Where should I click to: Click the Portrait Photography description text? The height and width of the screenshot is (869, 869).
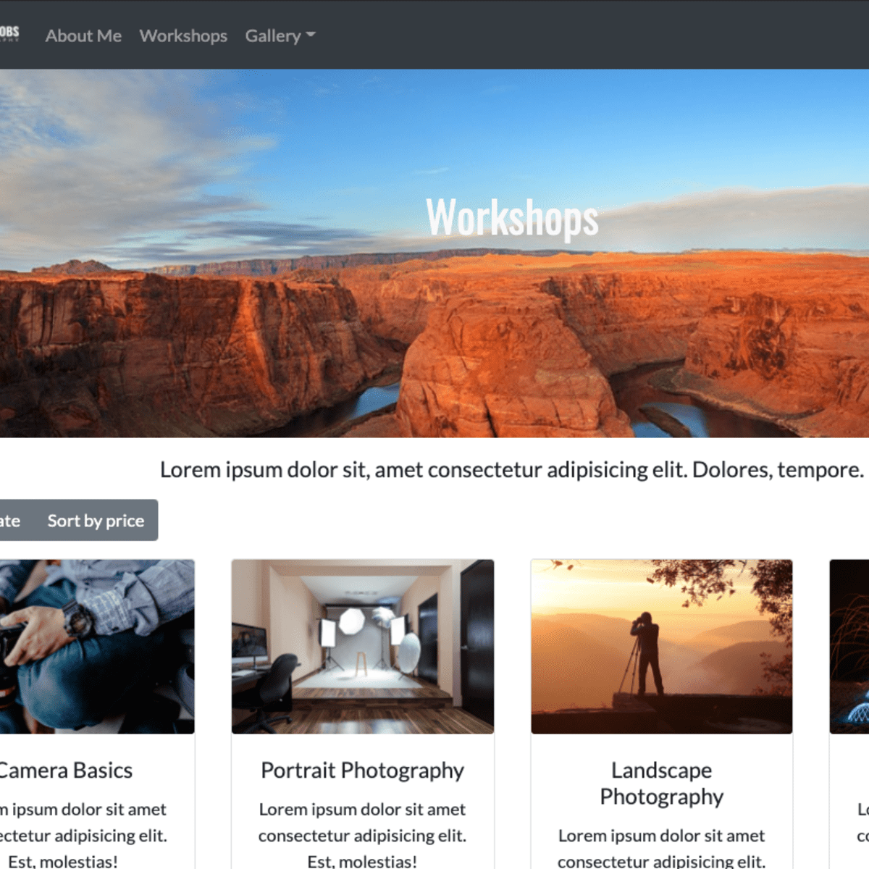pos(363,835)
